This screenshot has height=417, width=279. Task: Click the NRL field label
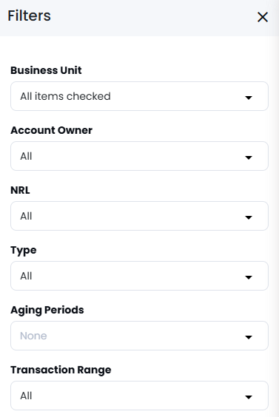tap(20, 190)
